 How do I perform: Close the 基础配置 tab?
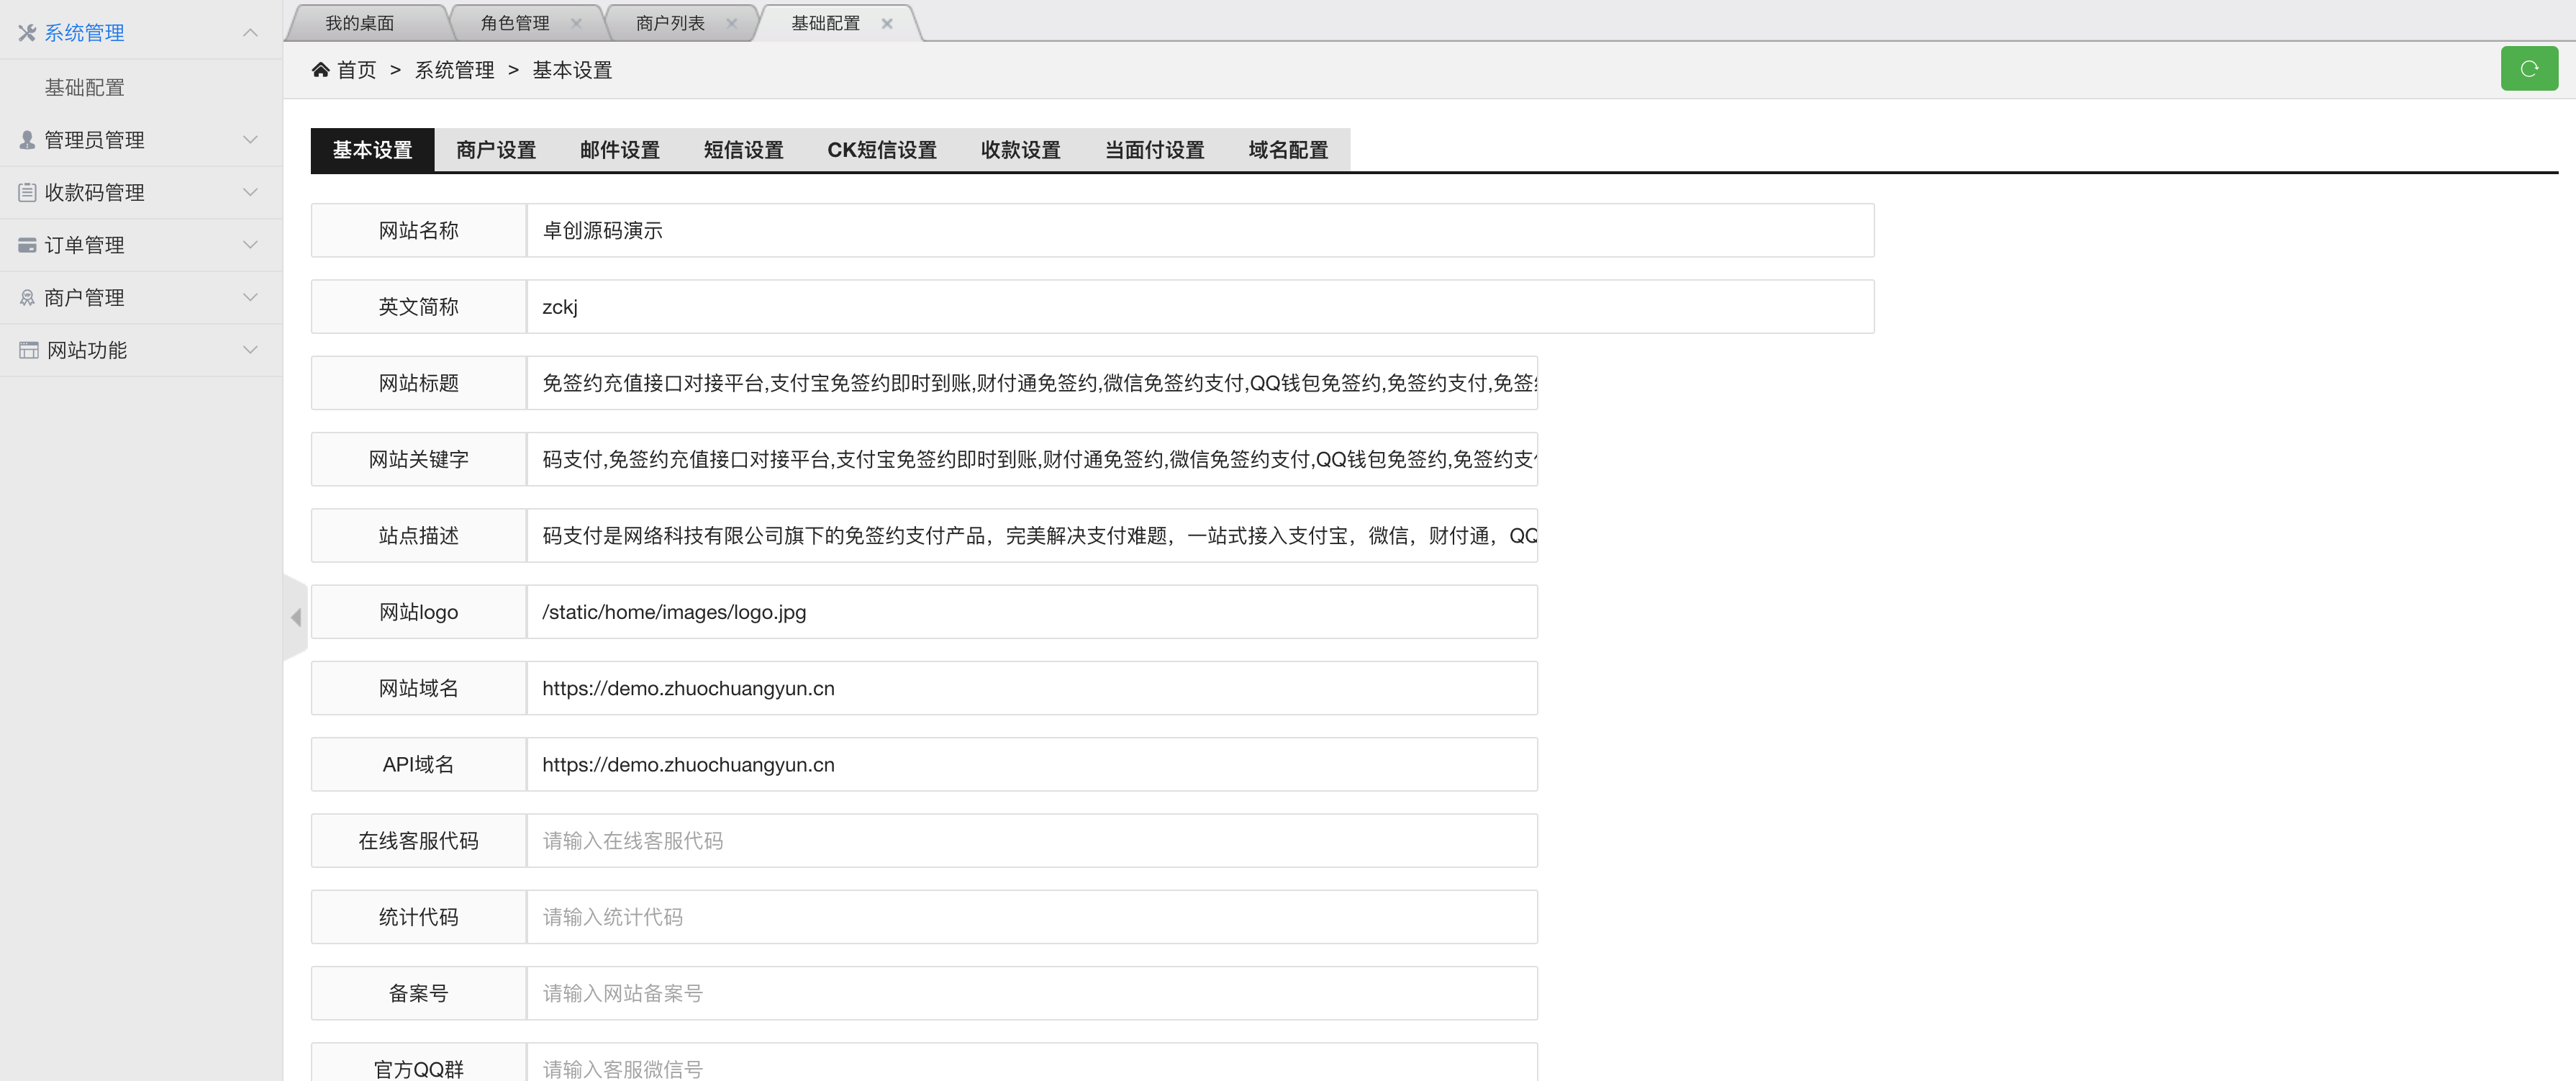(x=887, y=23)
